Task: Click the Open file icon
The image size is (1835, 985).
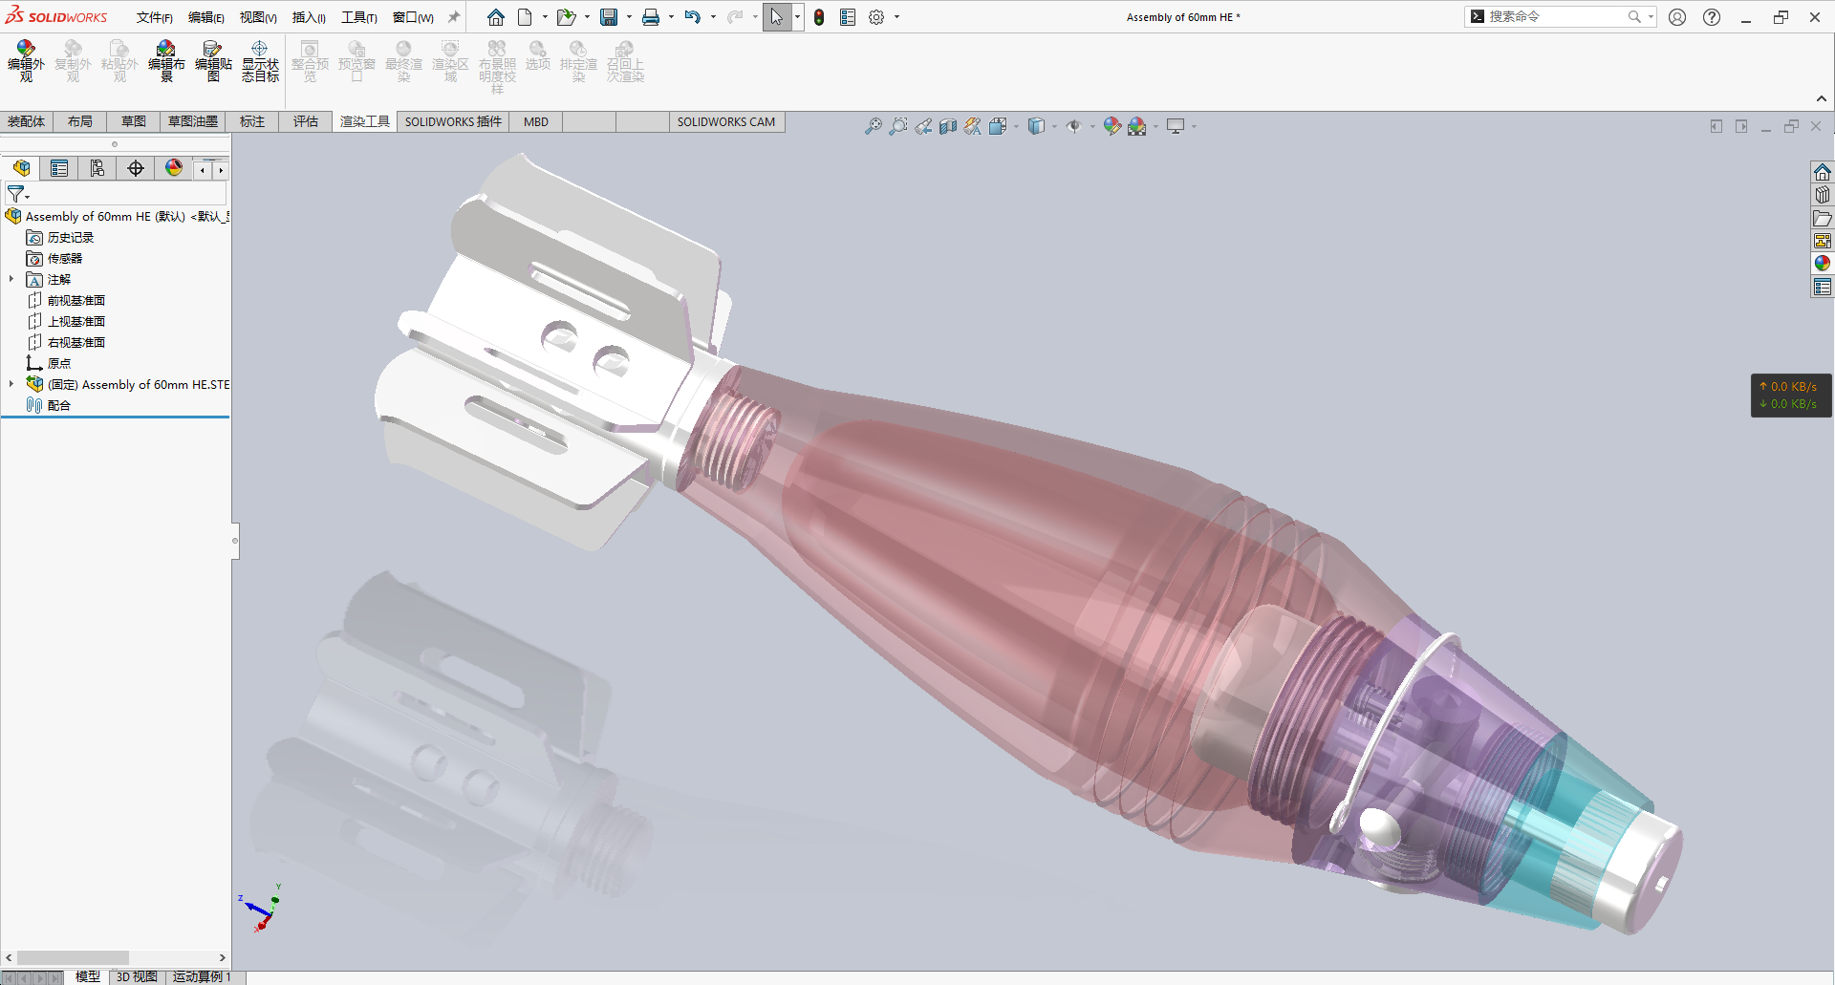Action: tap(566, 17)
